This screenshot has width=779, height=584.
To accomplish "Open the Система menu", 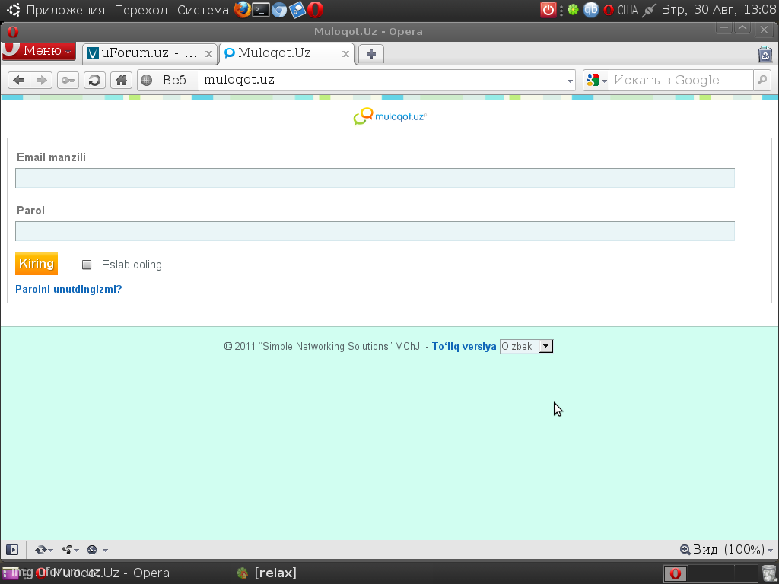I will click(202, 10).
